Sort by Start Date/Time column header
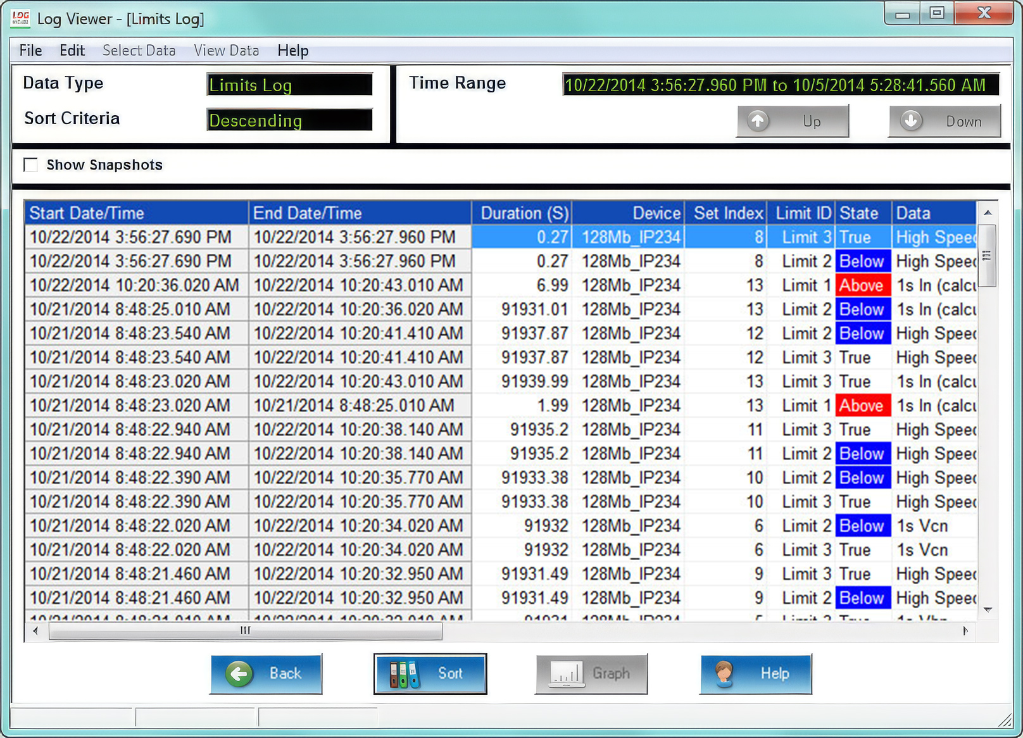The width and height of the screenshot is (1023, 738). point(136,213)
